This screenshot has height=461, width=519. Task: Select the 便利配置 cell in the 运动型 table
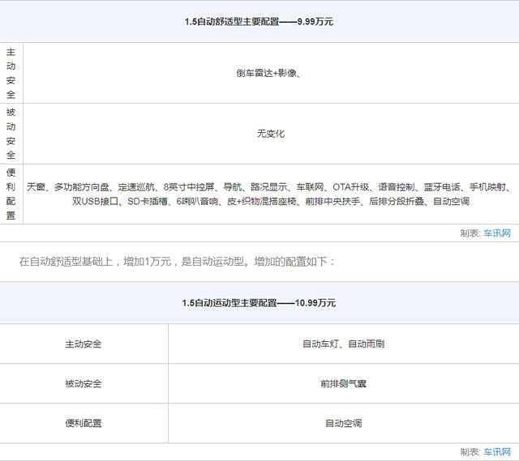[x=84, y=423]
